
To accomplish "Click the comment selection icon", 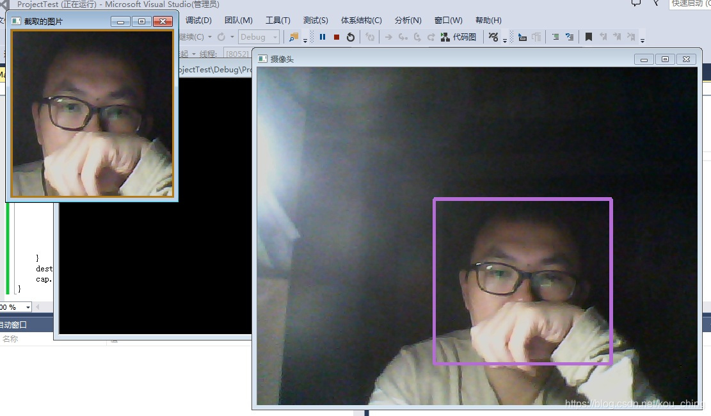I will [555, 37].
